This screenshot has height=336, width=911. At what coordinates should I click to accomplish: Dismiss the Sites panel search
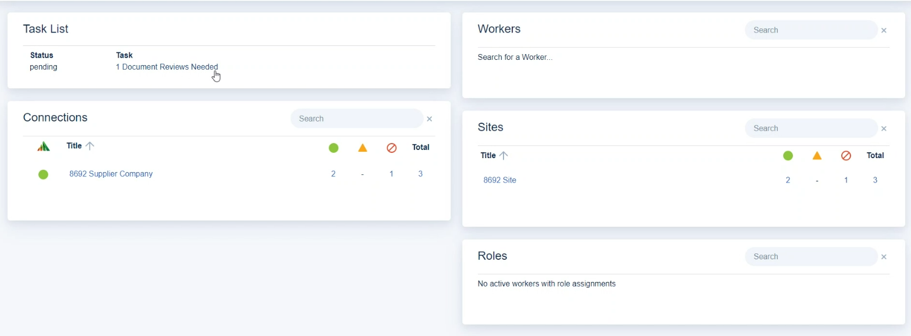point(884,128)
